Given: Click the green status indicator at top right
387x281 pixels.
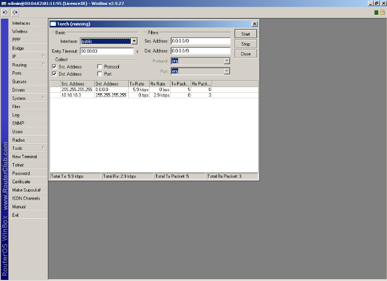Looking at the screenshot, I should 376,12.
